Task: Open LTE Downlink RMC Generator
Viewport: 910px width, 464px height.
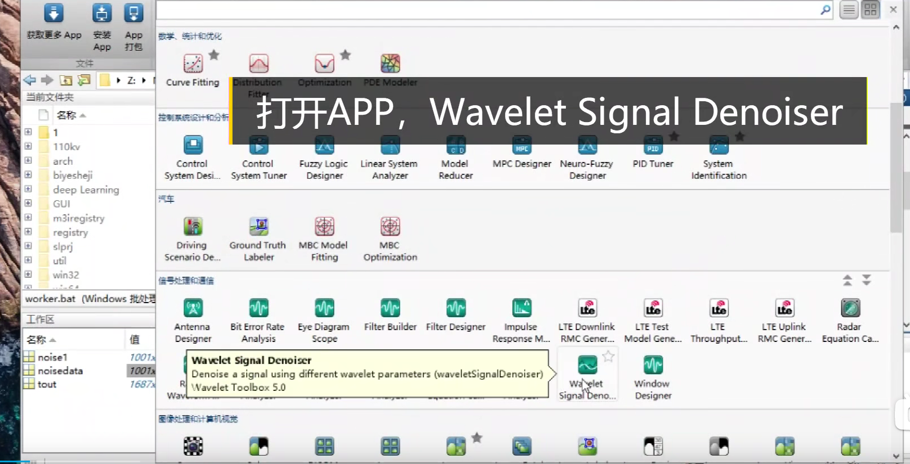Action: click(587, 321)
